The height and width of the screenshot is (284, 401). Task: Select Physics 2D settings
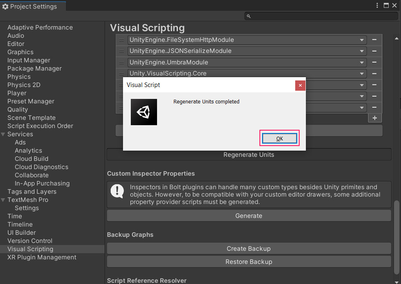pyautogui.click(x=24, y=85)
